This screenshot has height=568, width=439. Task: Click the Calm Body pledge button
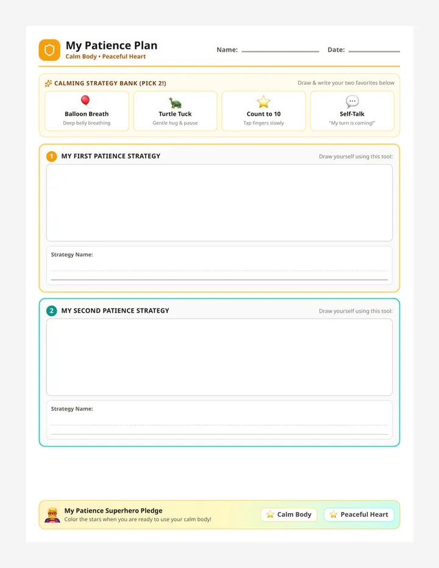point(289,514)
